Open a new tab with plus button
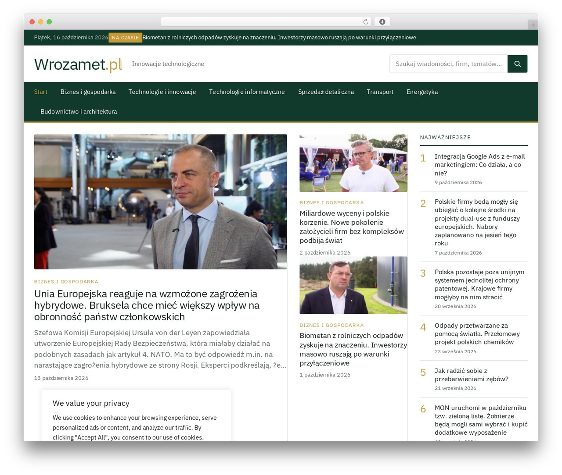Viewport: 562px width, 475px height. pyautogui.click(x=533, y=25)
